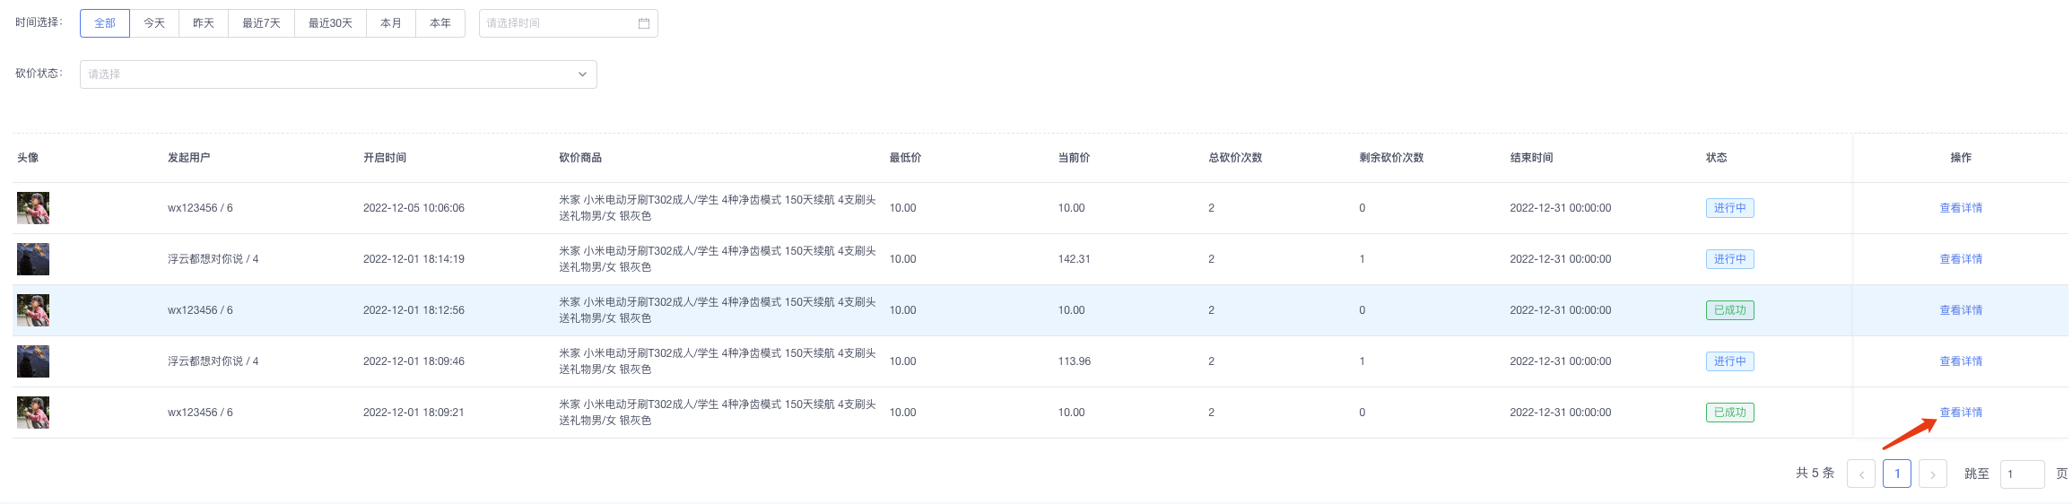Screen dimensions: 2072x504
Task: Go to the next page arrow
Action: [1932, 474]
